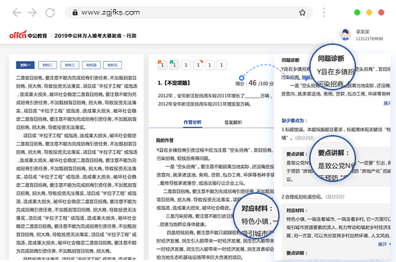Screen dimensions: 396x262
Task: Click the www.zgjfks.com address field
Action: 189,12
